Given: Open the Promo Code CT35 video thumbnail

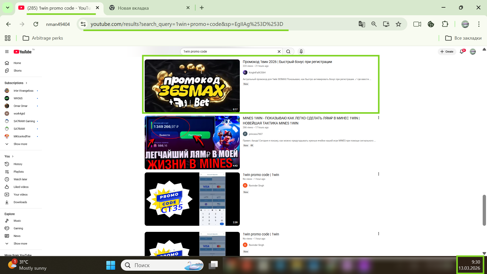Looking at the screenshot, I should [x=192, y=199].
